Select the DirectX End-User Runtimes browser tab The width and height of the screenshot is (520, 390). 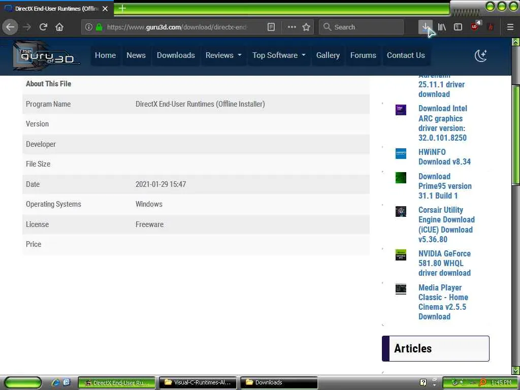tap(56, 9)
